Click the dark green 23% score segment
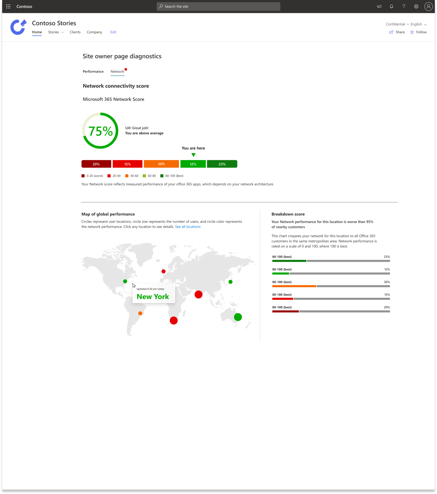Screen dimensions: 437x494 point(222,164)
